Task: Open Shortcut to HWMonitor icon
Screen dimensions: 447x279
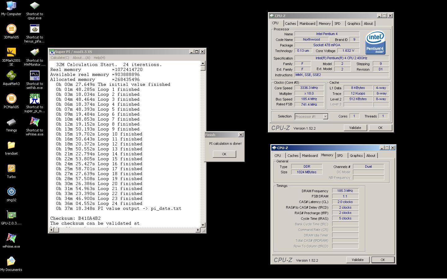Action: point(34,52)
